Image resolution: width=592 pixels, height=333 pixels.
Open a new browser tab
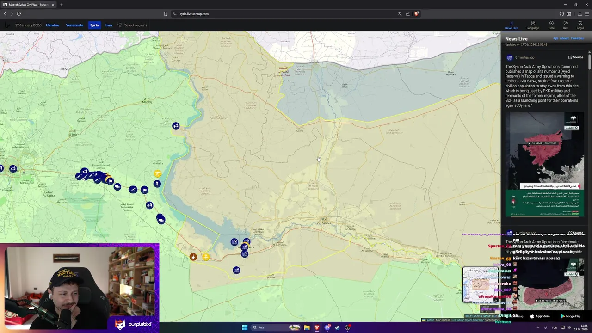coord(61,5)
